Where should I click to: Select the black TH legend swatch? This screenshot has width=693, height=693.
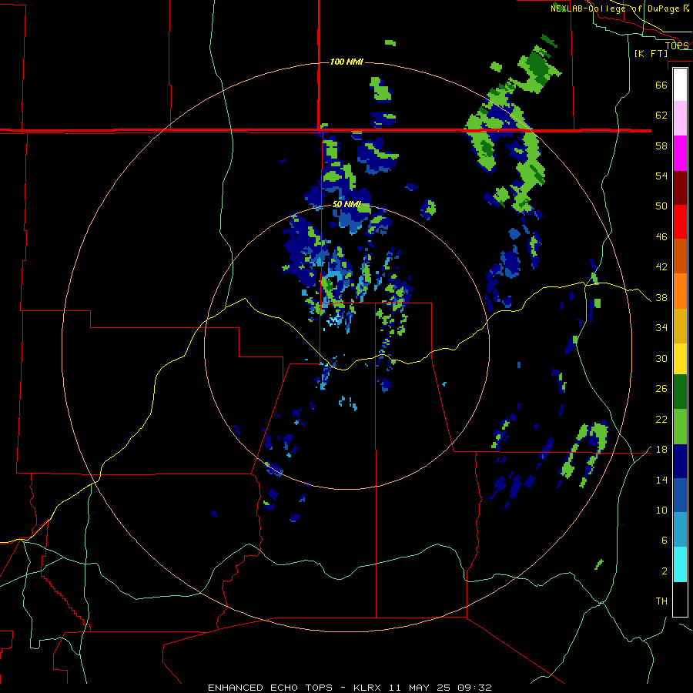pos(680,599)
